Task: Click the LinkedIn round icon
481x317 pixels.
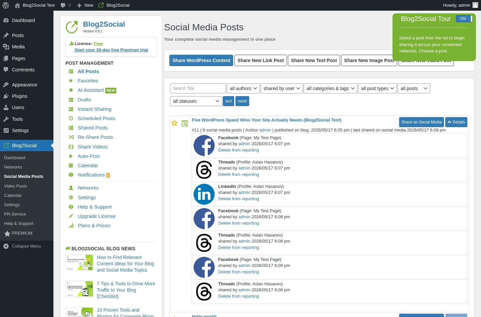Action: 204,194
